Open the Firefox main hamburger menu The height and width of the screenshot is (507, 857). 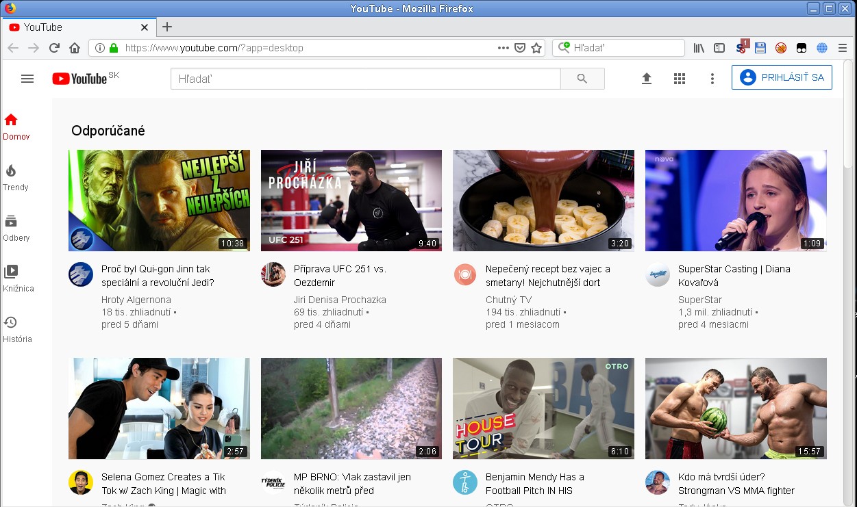point(843,48)
